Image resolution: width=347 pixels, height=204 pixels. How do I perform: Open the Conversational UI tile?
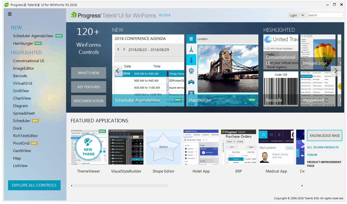[x=281, y=52]
